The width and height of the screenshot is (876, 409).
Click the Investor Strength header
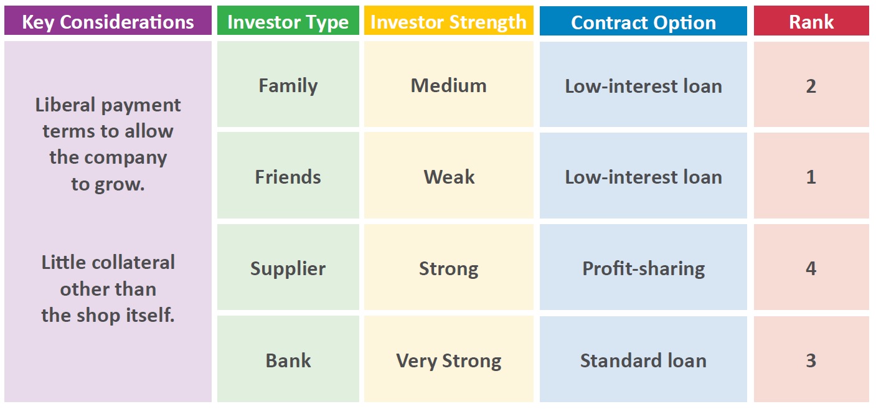449,21
